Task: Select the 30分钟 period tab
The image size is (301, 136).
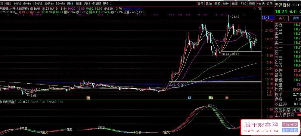Action: click(49, 3)
